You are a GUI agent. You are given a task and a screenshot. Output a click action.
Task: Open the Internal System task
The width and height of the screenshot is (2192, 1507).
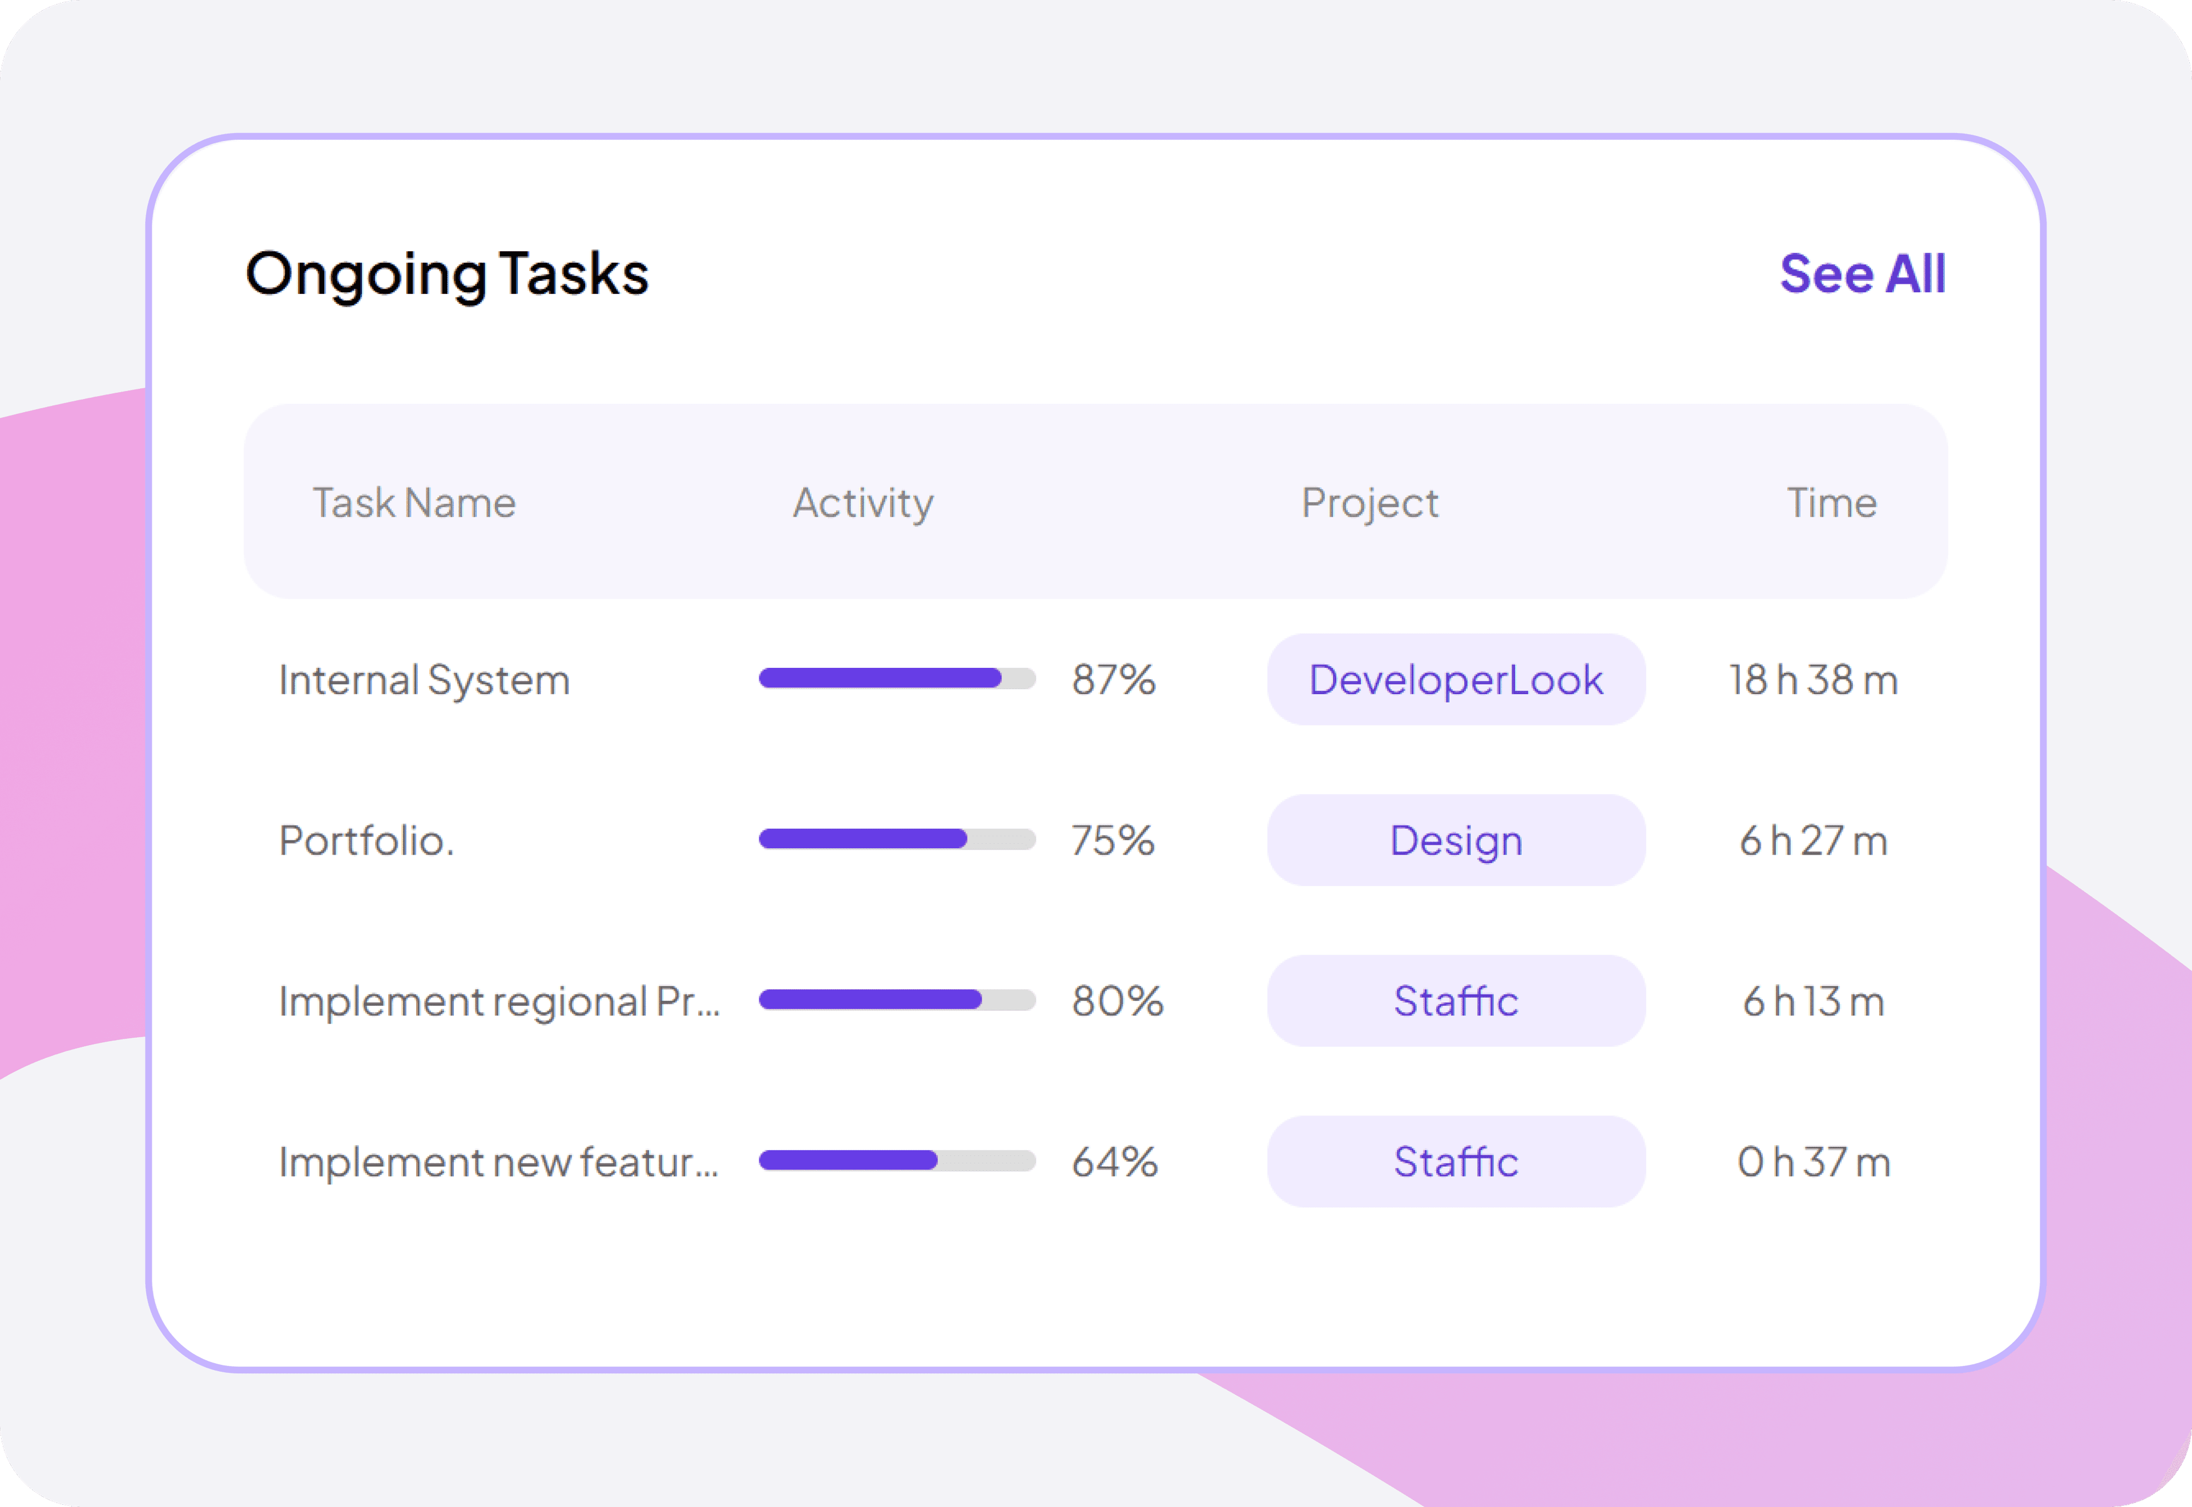(x=424, y=679)
